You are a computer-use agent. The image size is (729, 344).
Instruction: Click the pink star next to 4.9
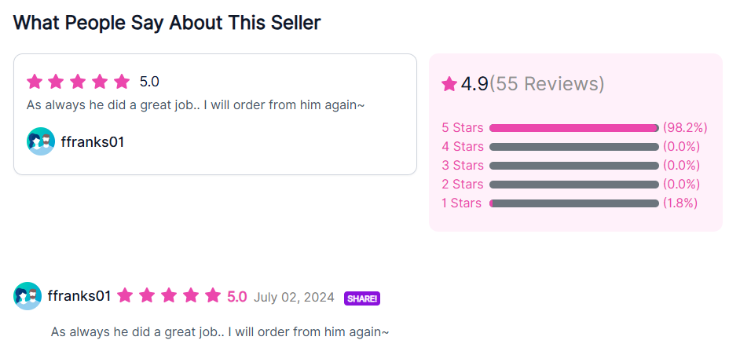tap(449, 84)
